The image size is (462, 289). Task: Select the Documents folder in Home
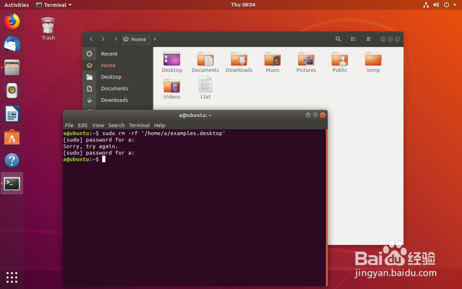206,62
